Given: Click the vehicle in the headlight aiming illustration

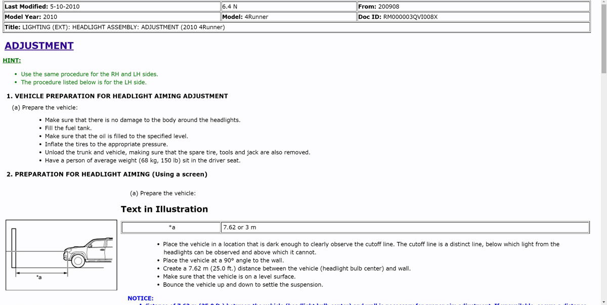Looking at the screenshot, I should (87, 252).
